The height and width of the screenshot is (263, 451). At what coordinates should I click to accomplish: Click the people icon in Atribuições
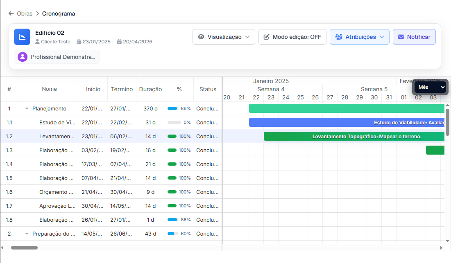(x=338, y=37)
